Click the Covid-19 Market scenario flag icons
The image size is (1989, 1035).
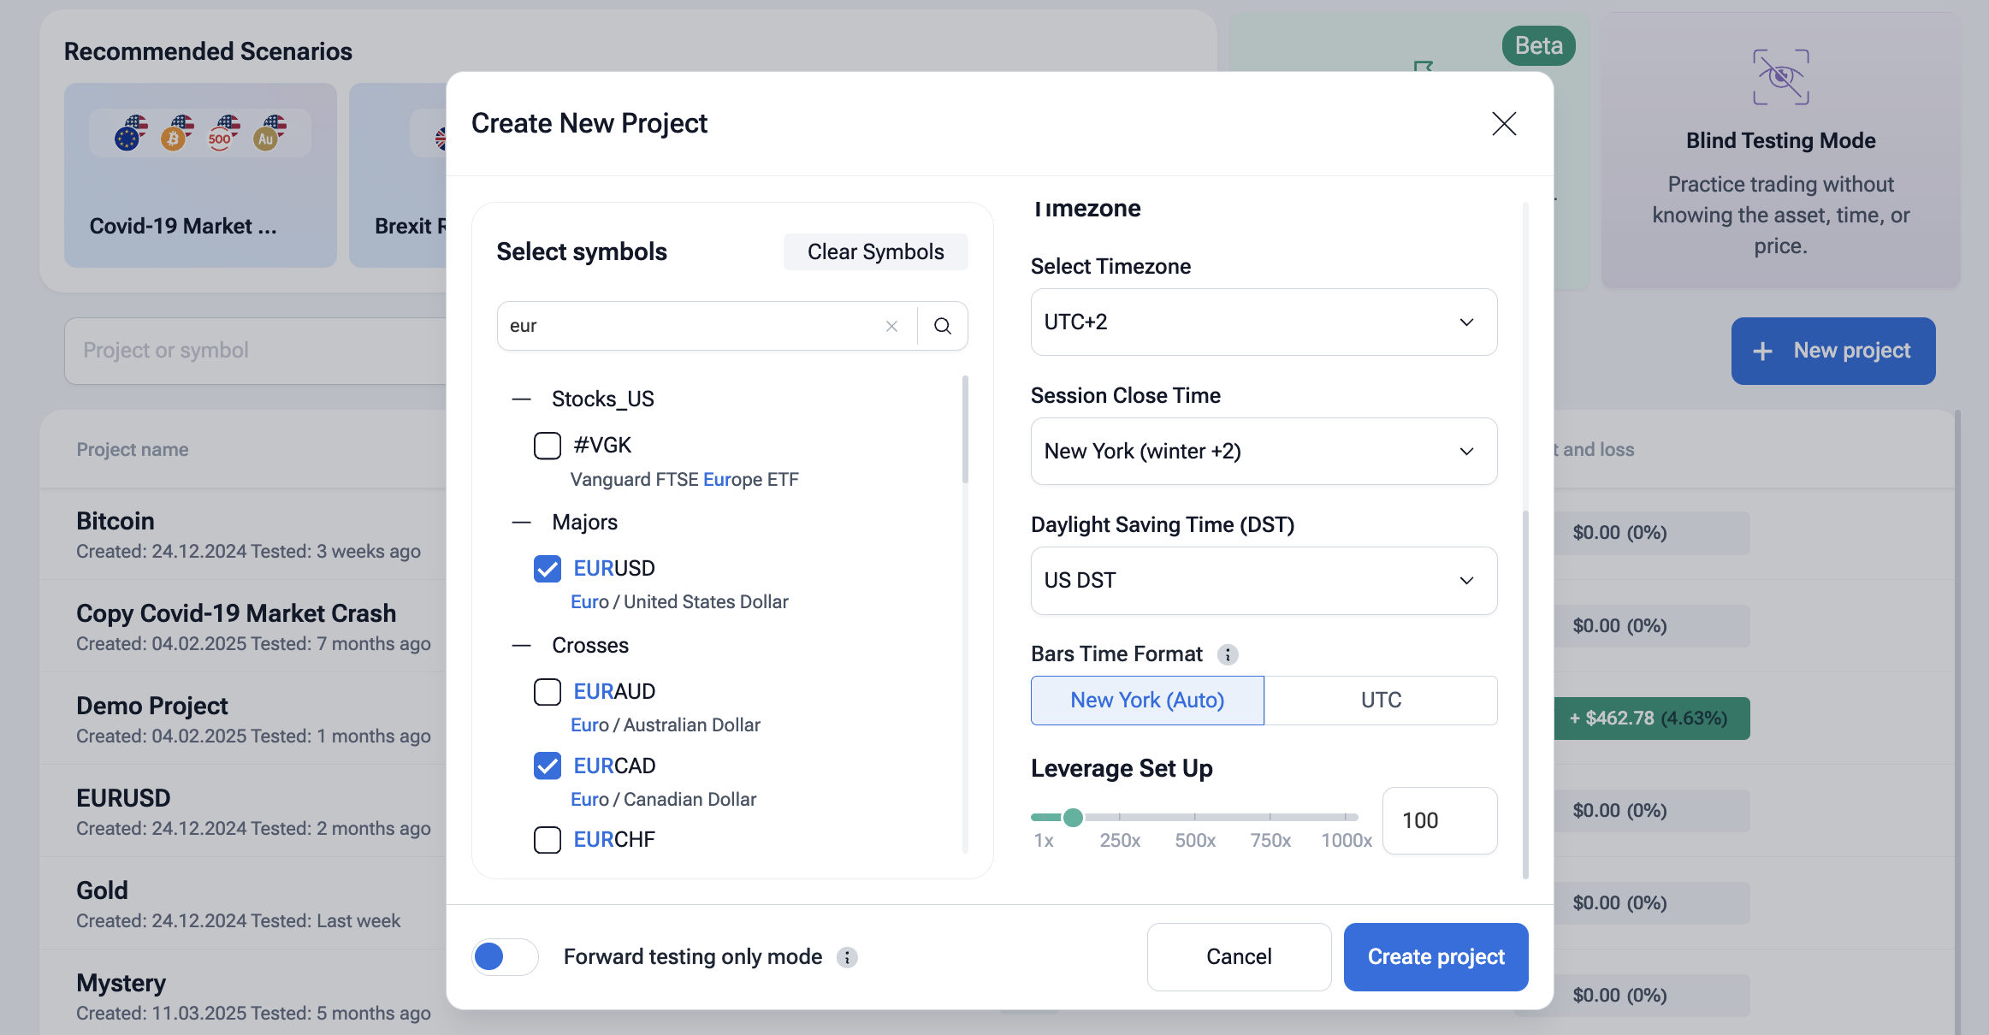click(200, 133)
